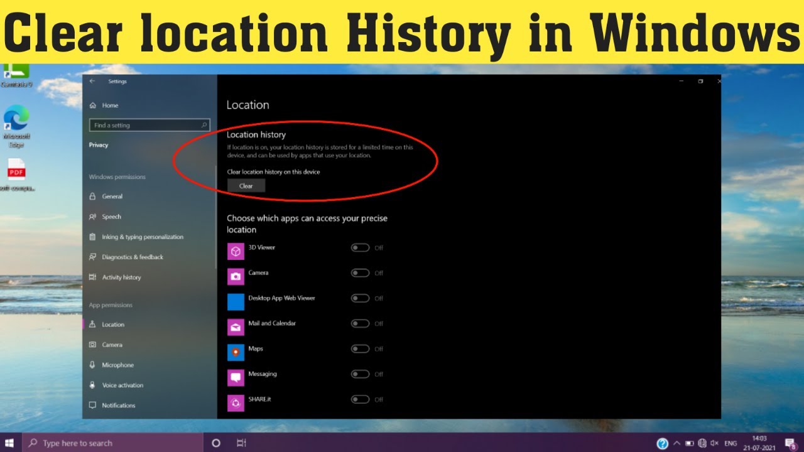Open Task View on the taskbar
The image size is (804, 452).
[241, 443]
